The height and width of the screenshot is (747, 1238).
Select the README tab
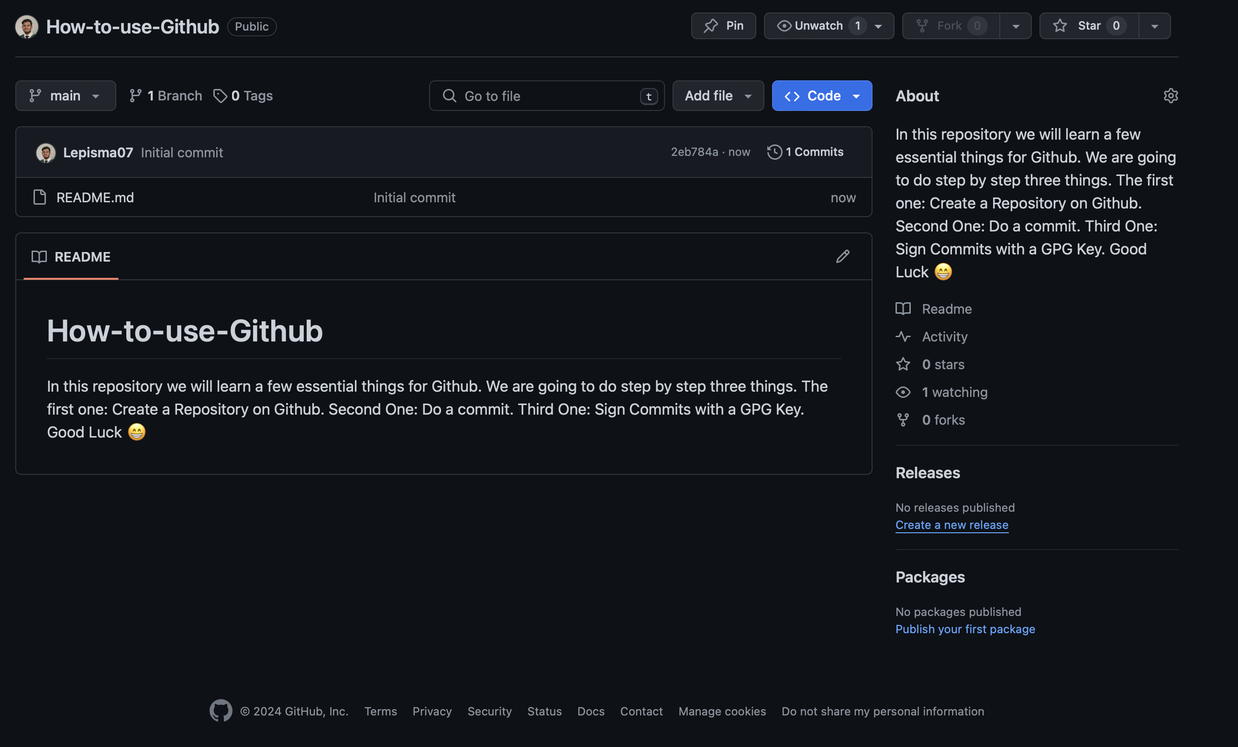point(71,257)
